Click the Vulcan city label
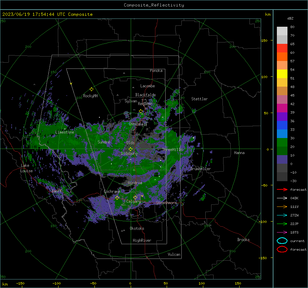Image resolution: width=308 pixels, height=288 pixels. point(174,254)
